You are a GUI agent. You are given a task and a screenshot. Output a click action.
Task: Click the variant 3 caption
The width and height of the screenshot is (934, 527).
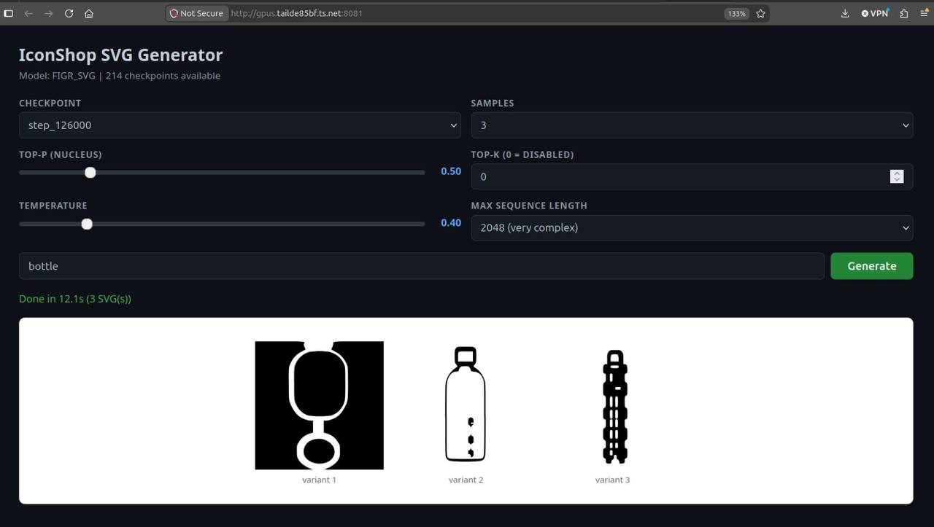coord(612,480)
